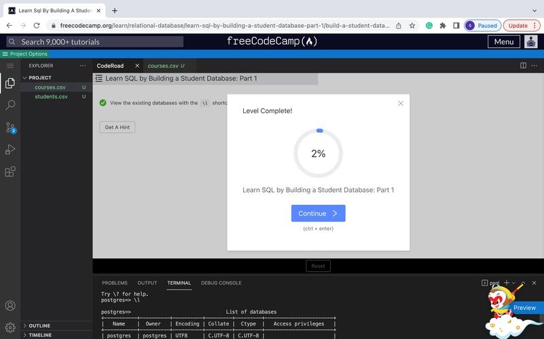Open Explorer more actions ellipsis

pos(83,66)
